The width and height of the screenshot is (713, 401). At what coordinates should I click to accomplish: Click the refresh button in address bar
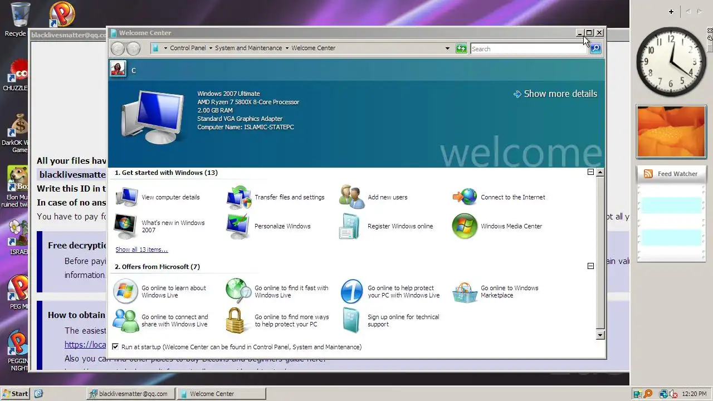pos(461,48)
